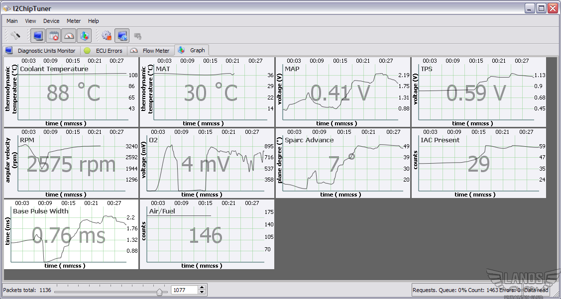
Task: Click the wrench tool icon in toolbar
Action: click(x=15, y=36)
